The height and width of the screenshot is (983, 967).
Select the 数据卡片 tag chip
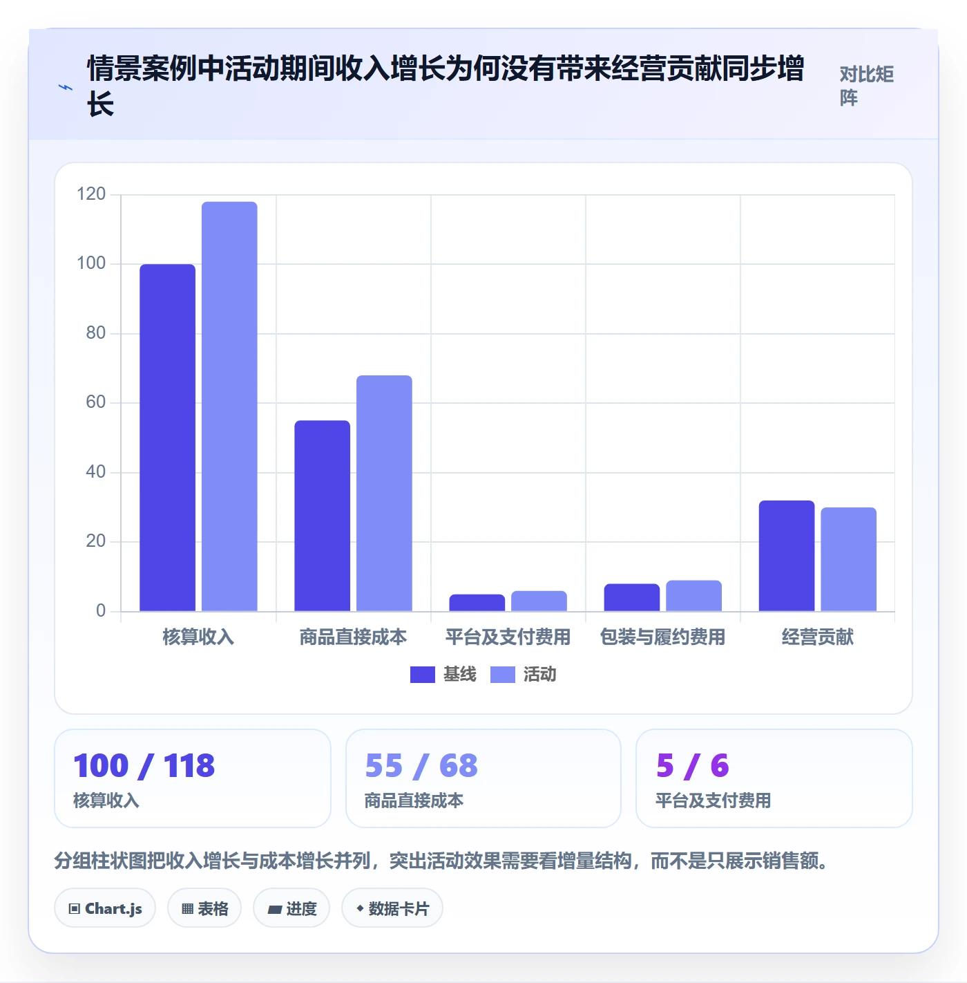[x=392, y=908]
